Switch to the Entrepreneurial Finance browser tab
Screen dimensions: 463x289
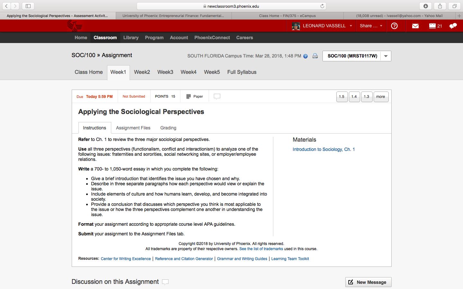coord(173,16)
